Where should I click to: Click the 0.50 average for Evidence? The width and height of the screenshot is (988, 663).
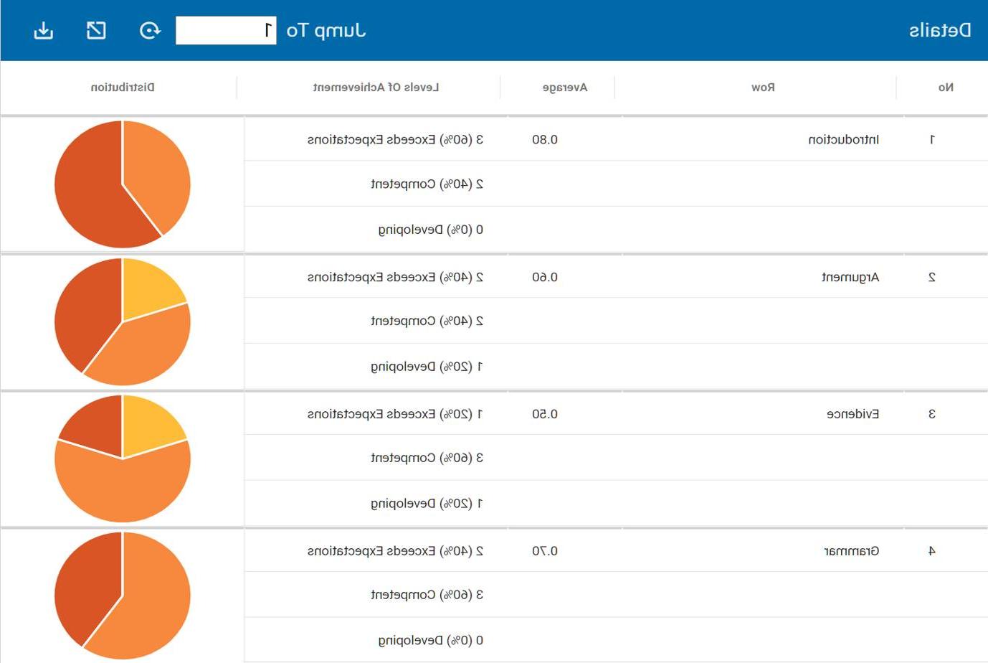click(x=545, y=414)
